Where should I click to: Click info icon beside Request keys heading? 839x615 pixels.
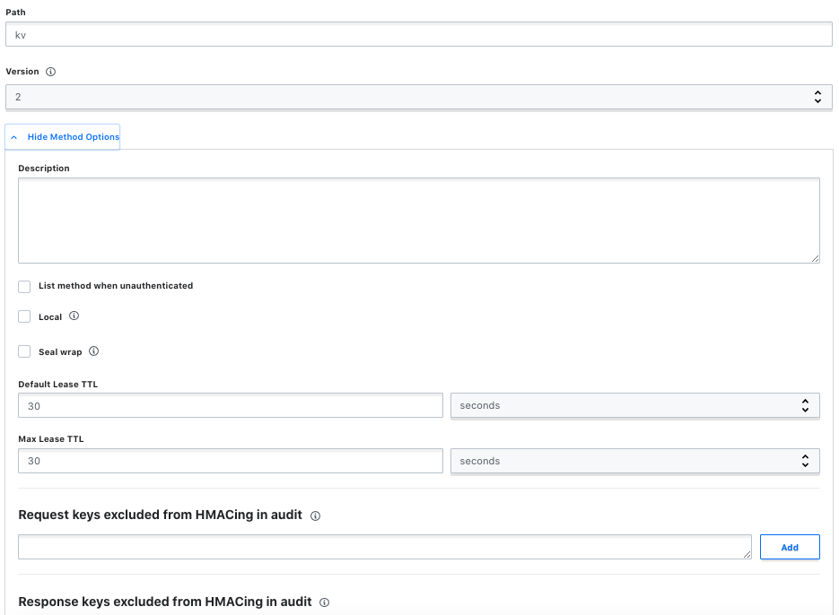[x=316, y=516]
